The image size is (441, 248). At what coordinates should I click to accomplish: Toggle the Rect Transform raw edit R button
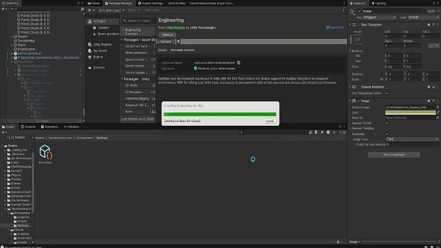[x=437, y=45]
